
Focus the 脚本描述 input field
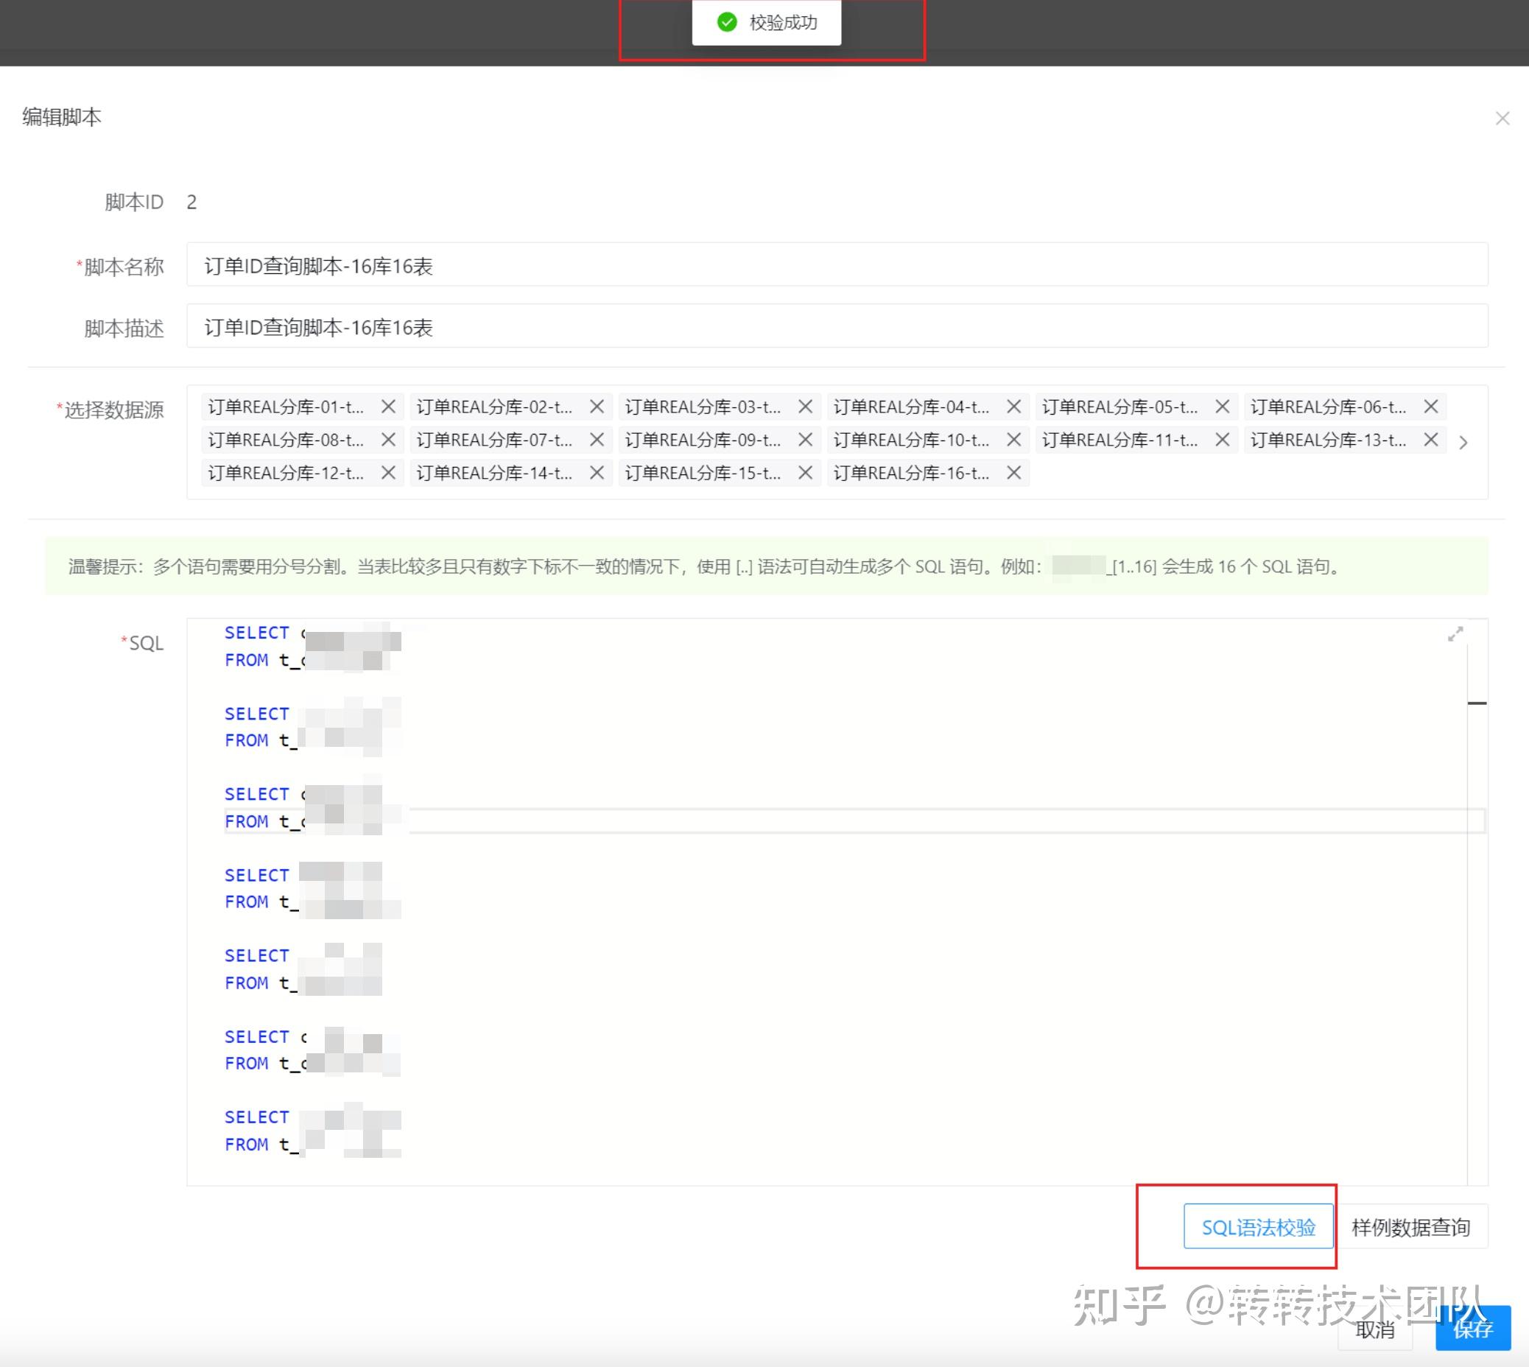coord(836,328)
